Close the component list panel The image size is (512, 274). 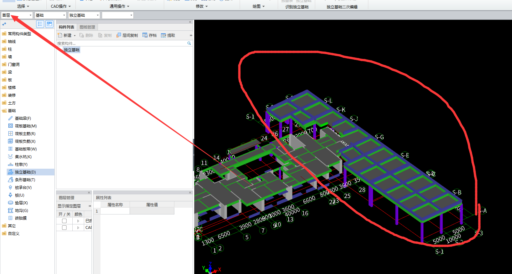(190, 22)
